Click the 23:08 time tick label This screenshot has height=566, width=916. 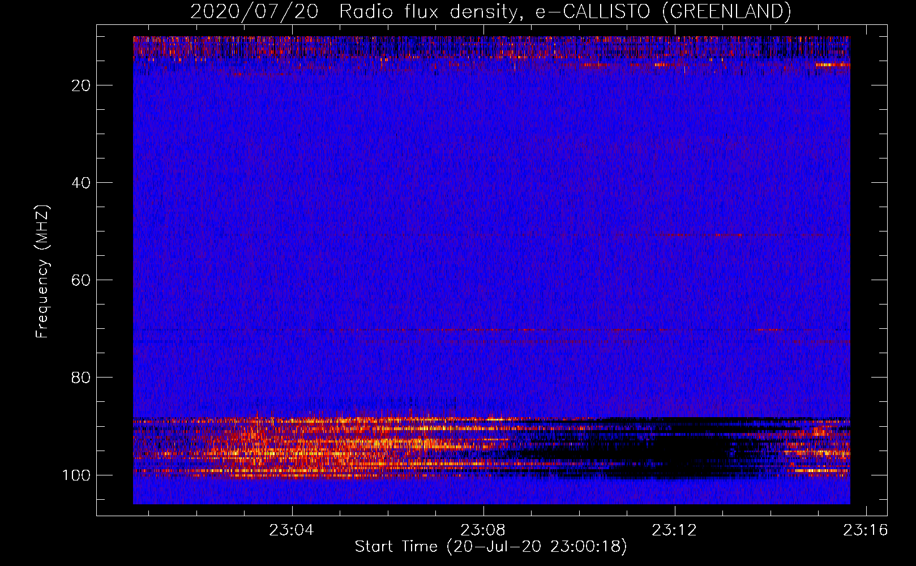(483, 530)
